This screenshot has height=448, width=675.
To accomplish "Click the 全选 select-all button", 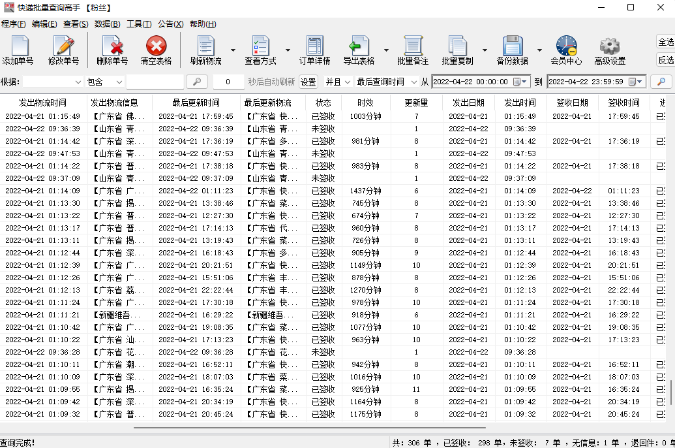I will (x=665, y=42).
